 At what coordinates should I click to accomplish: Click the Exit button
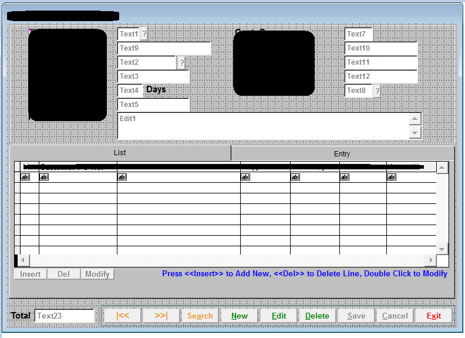coord(434,316)
